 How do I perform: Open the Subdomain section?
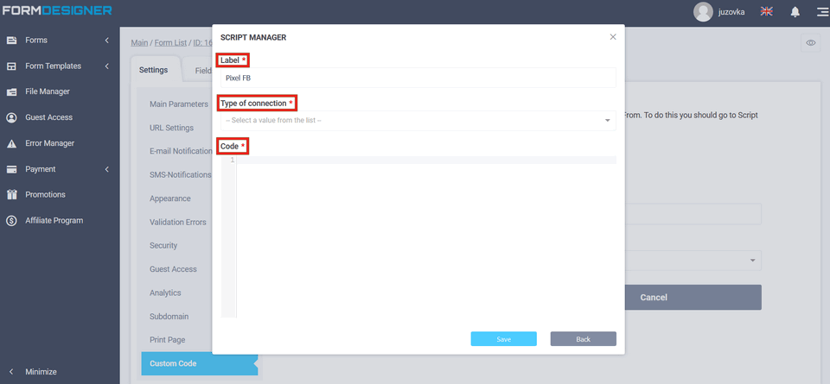pyautogui.click(x=169, y=317)
